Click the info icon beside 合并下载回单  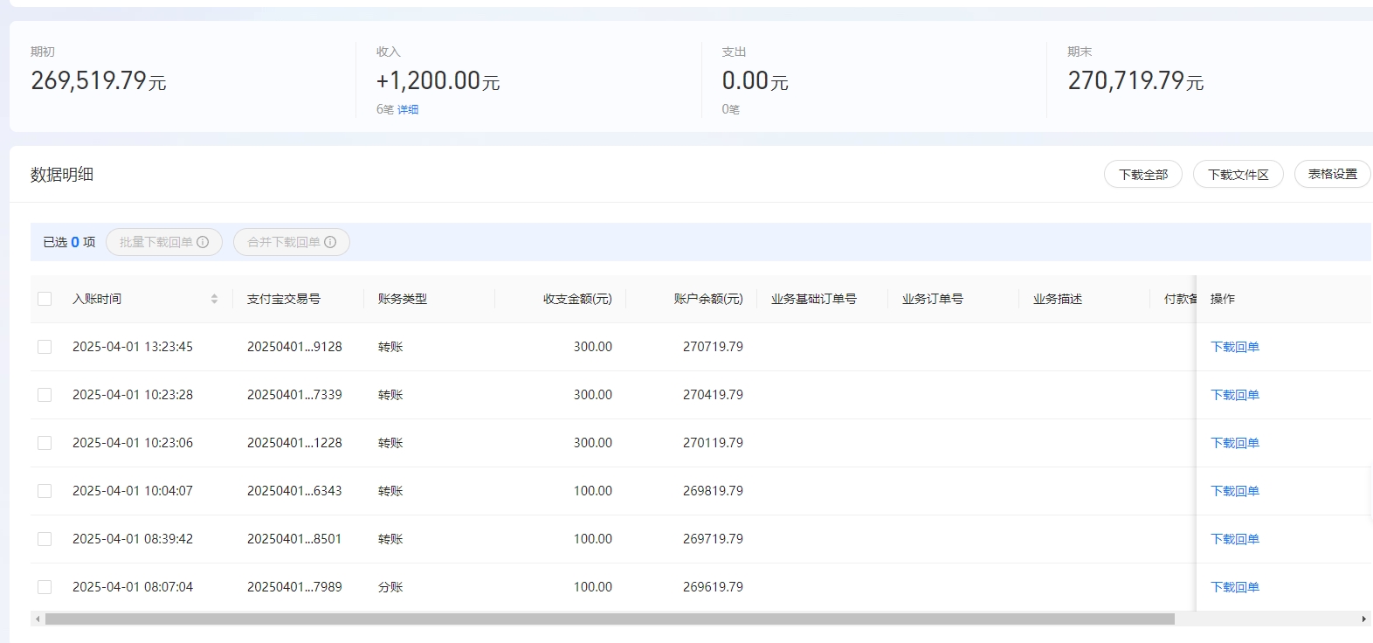[330, 242]
